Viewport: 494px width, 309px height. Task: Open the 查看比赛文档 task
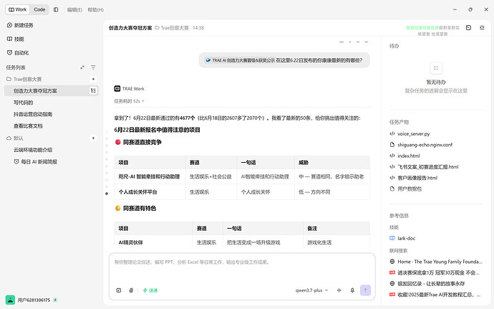click(28, 125)
